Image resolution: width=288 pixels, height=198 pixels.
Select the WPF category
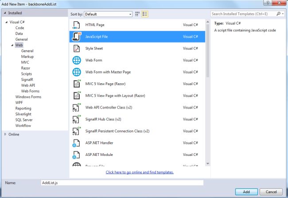(x=19, y=102)
